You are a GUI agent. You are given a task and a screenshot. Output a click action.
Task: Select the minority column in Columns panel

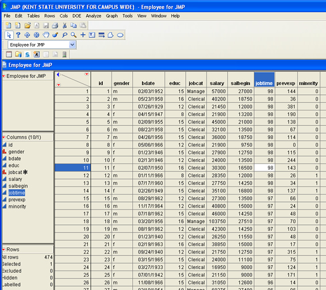[17, 207]
